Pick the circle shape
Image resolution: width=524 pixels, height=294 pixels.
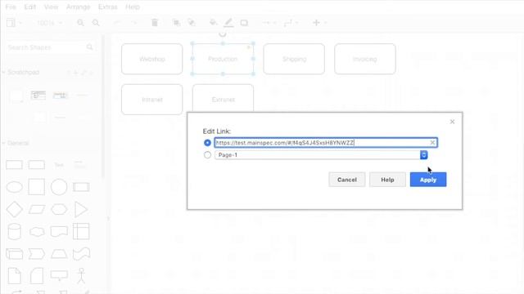(x=59, y=187)
